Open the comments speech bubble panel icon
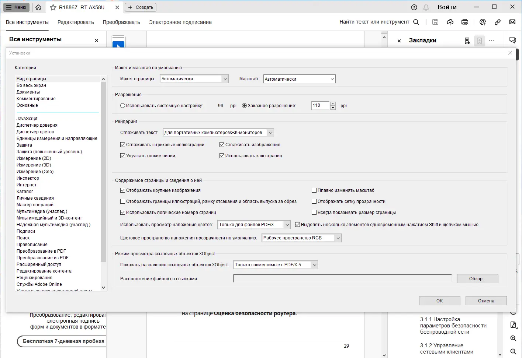The image size is (522, 358). click(513, 40)
